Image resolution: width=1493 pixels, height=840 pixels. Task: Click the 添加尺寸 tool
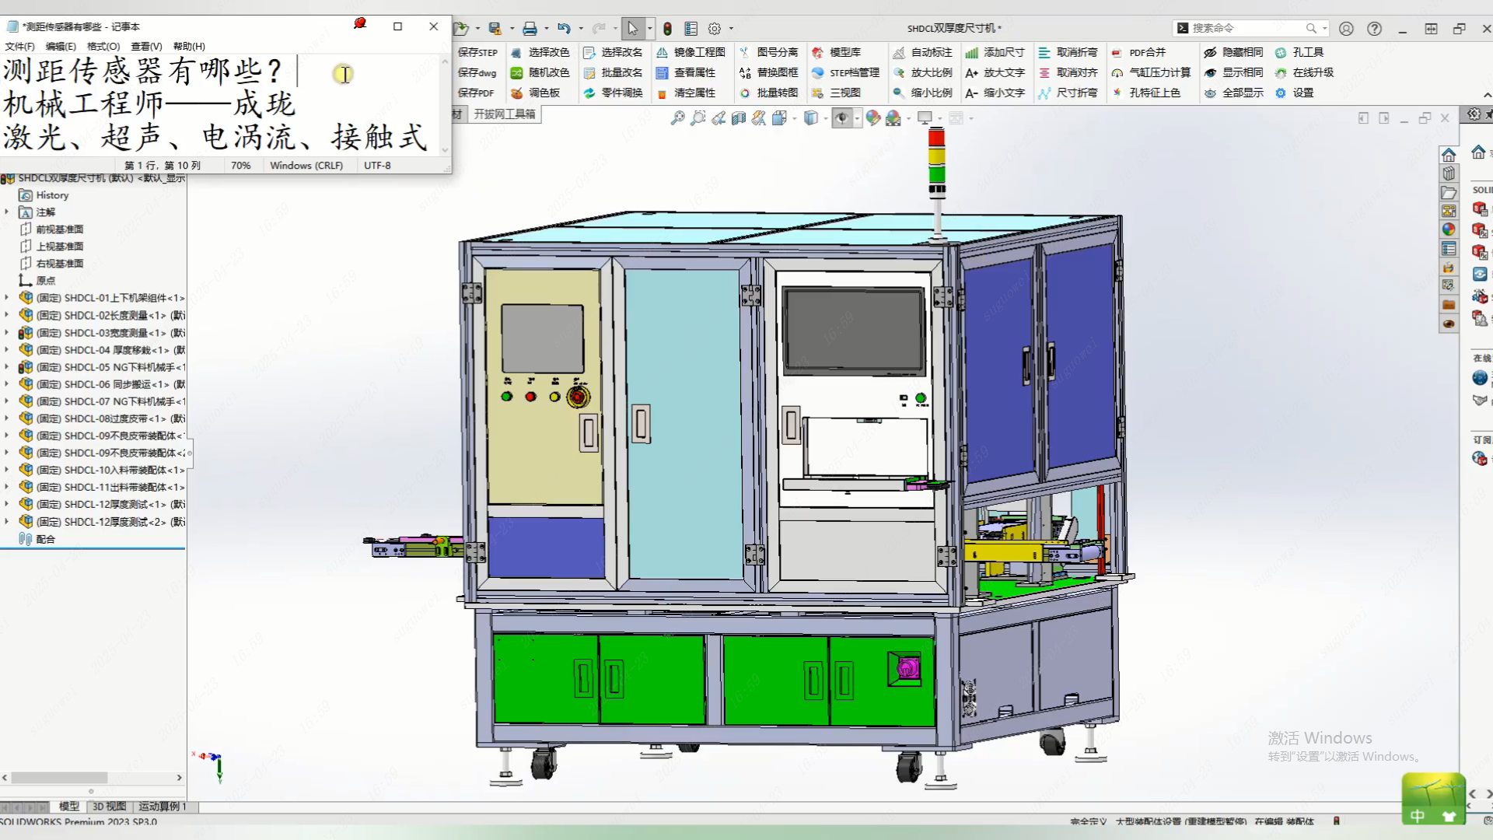(995, 52)
